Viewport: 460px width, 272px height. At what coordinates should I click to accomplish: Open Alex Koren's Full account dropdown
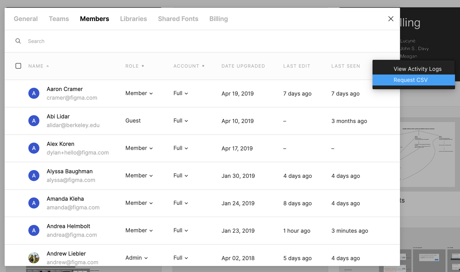point(181,148)
